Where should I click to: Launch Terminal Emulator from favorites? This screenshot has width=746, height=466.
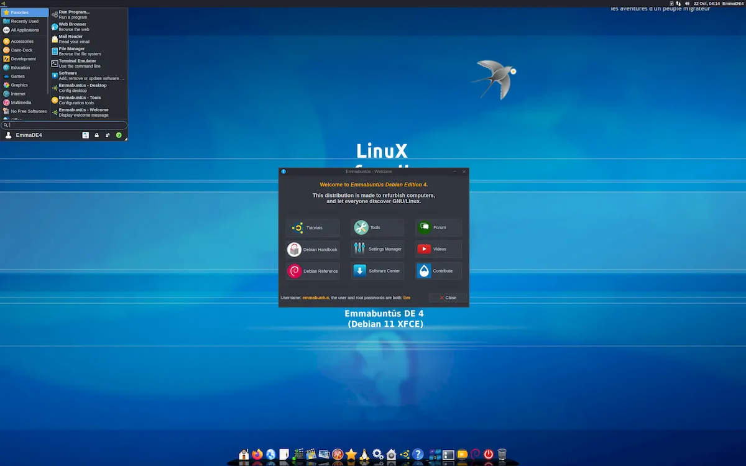(88, 63)
